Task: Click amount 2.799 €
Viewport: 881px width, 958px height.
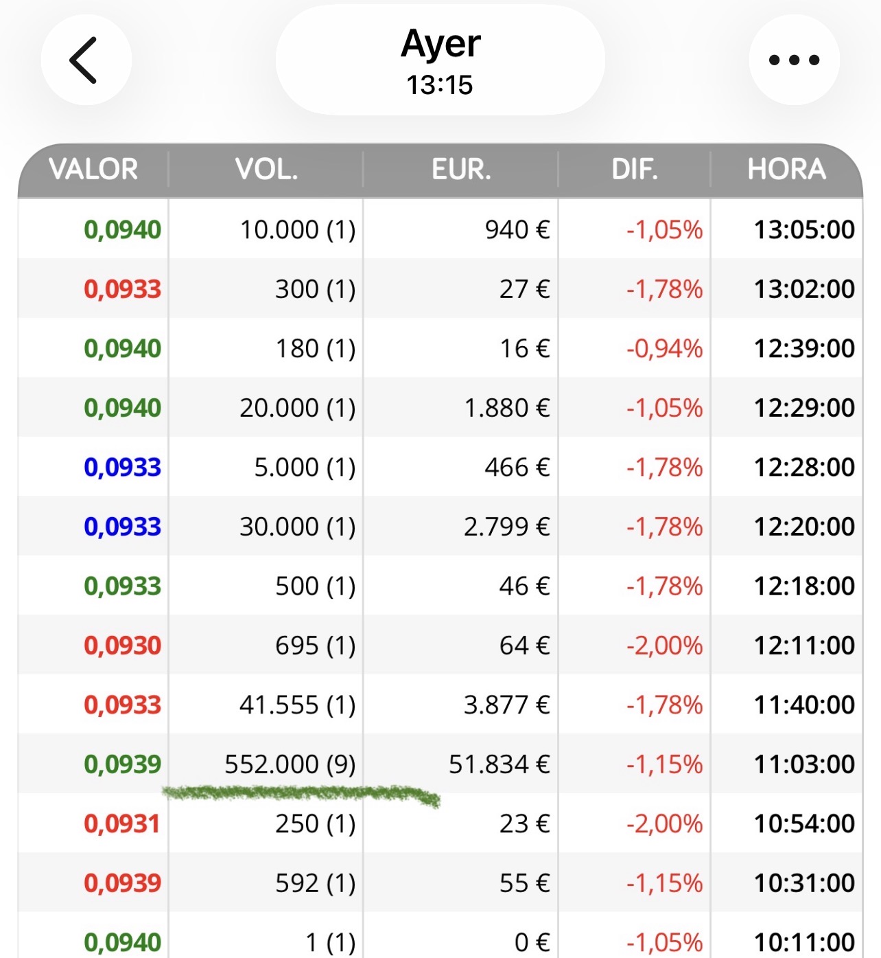Action: [507, 527]
